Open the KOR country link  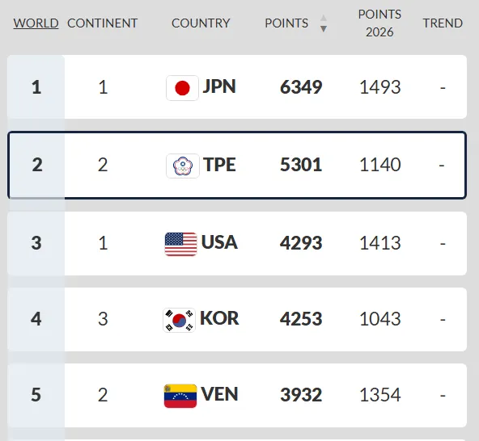point(219,318)
